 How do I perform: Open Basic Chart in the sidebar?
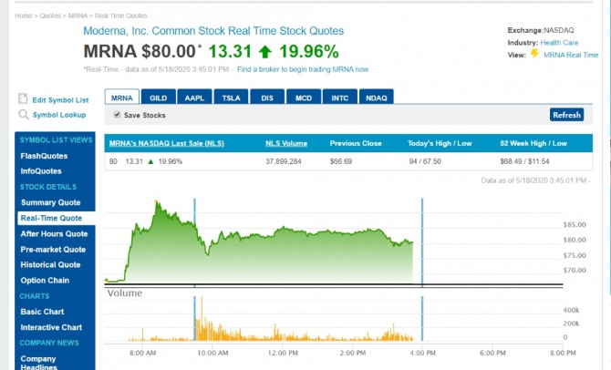[x=42, y=312]
